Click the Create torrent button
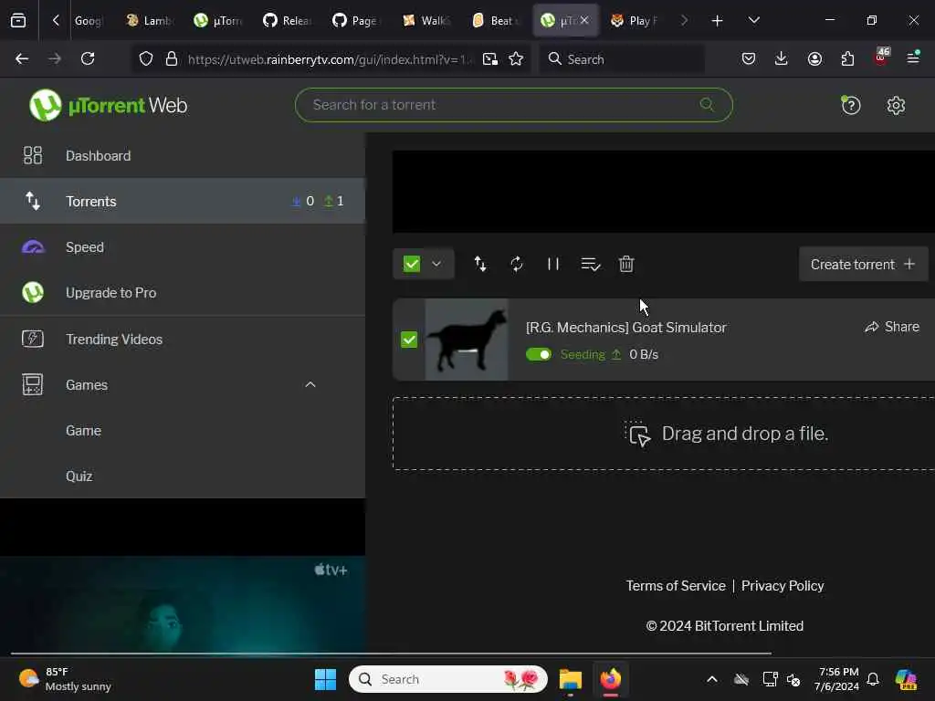 [x=863, y=264]
